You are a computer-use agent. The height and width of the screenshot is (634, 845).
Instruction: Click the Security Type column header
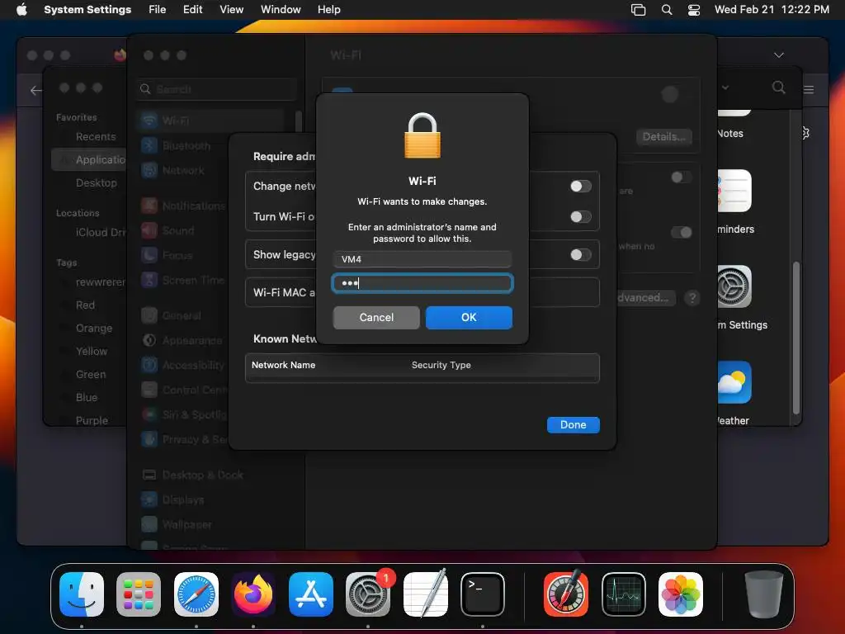[441, 365]
